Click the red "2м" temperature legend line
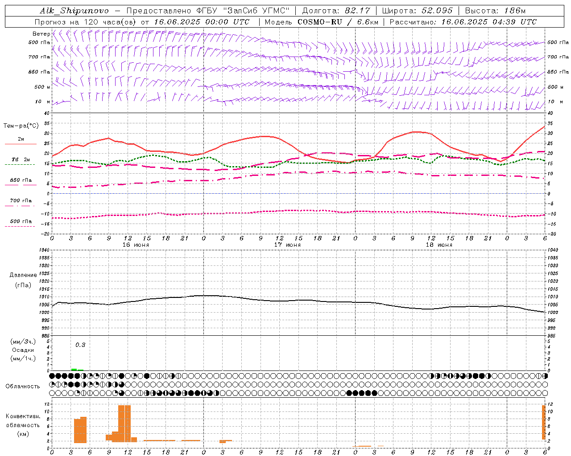The height and width of the screenshot is (456, 571). coord(21,144)
